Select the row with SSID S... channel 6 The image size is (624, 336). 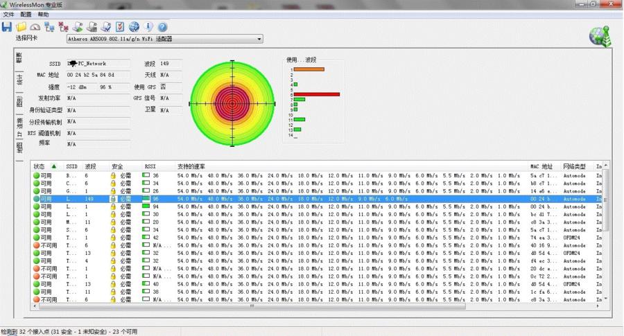point(317,230)
